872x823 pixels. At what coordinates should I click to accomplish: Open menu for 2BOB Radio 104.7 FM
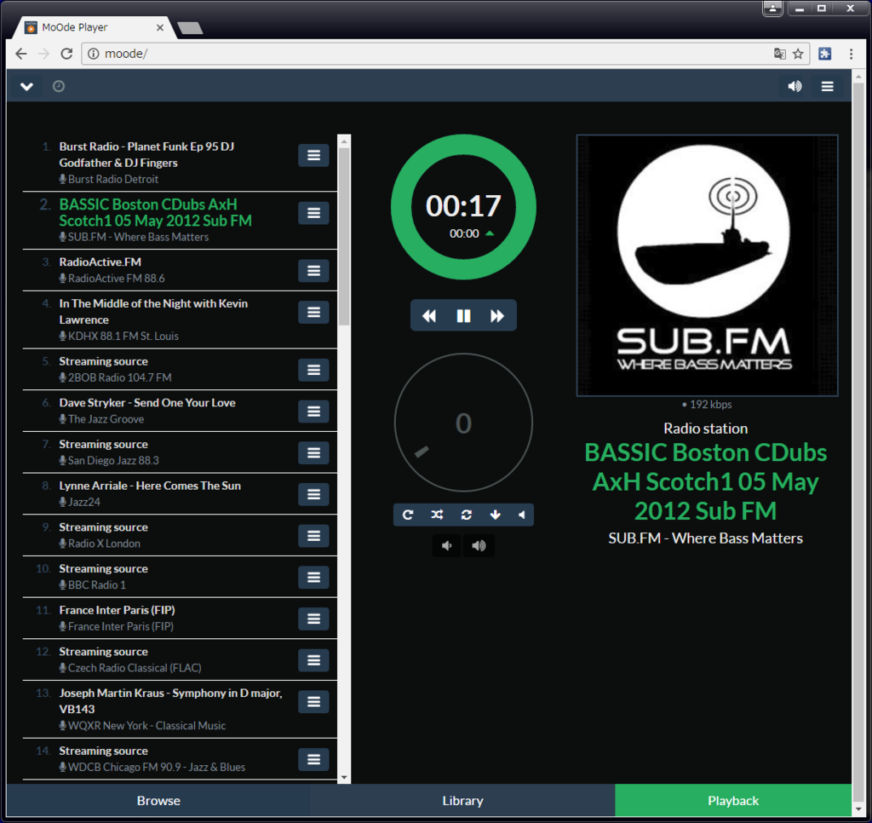(313, 370)
